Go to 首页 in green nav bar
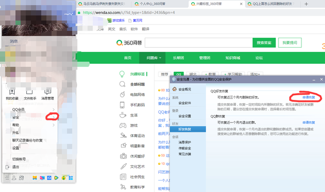The image size is (325, 192). pyautogui.click(x=128, y=58)
